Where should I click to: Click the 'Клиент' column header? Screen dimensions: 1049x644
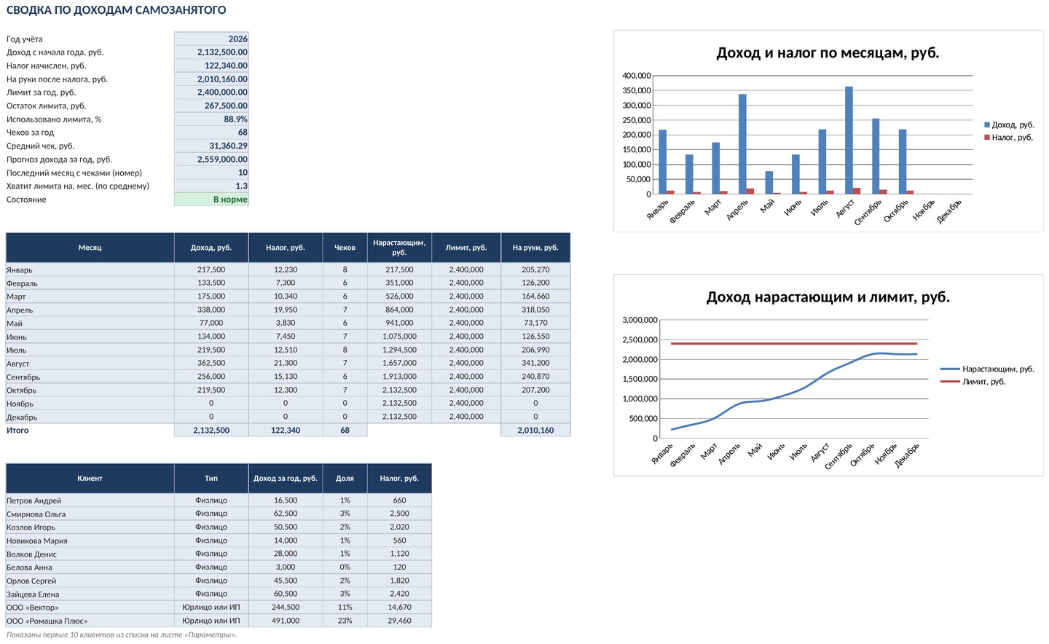[90, 479]
